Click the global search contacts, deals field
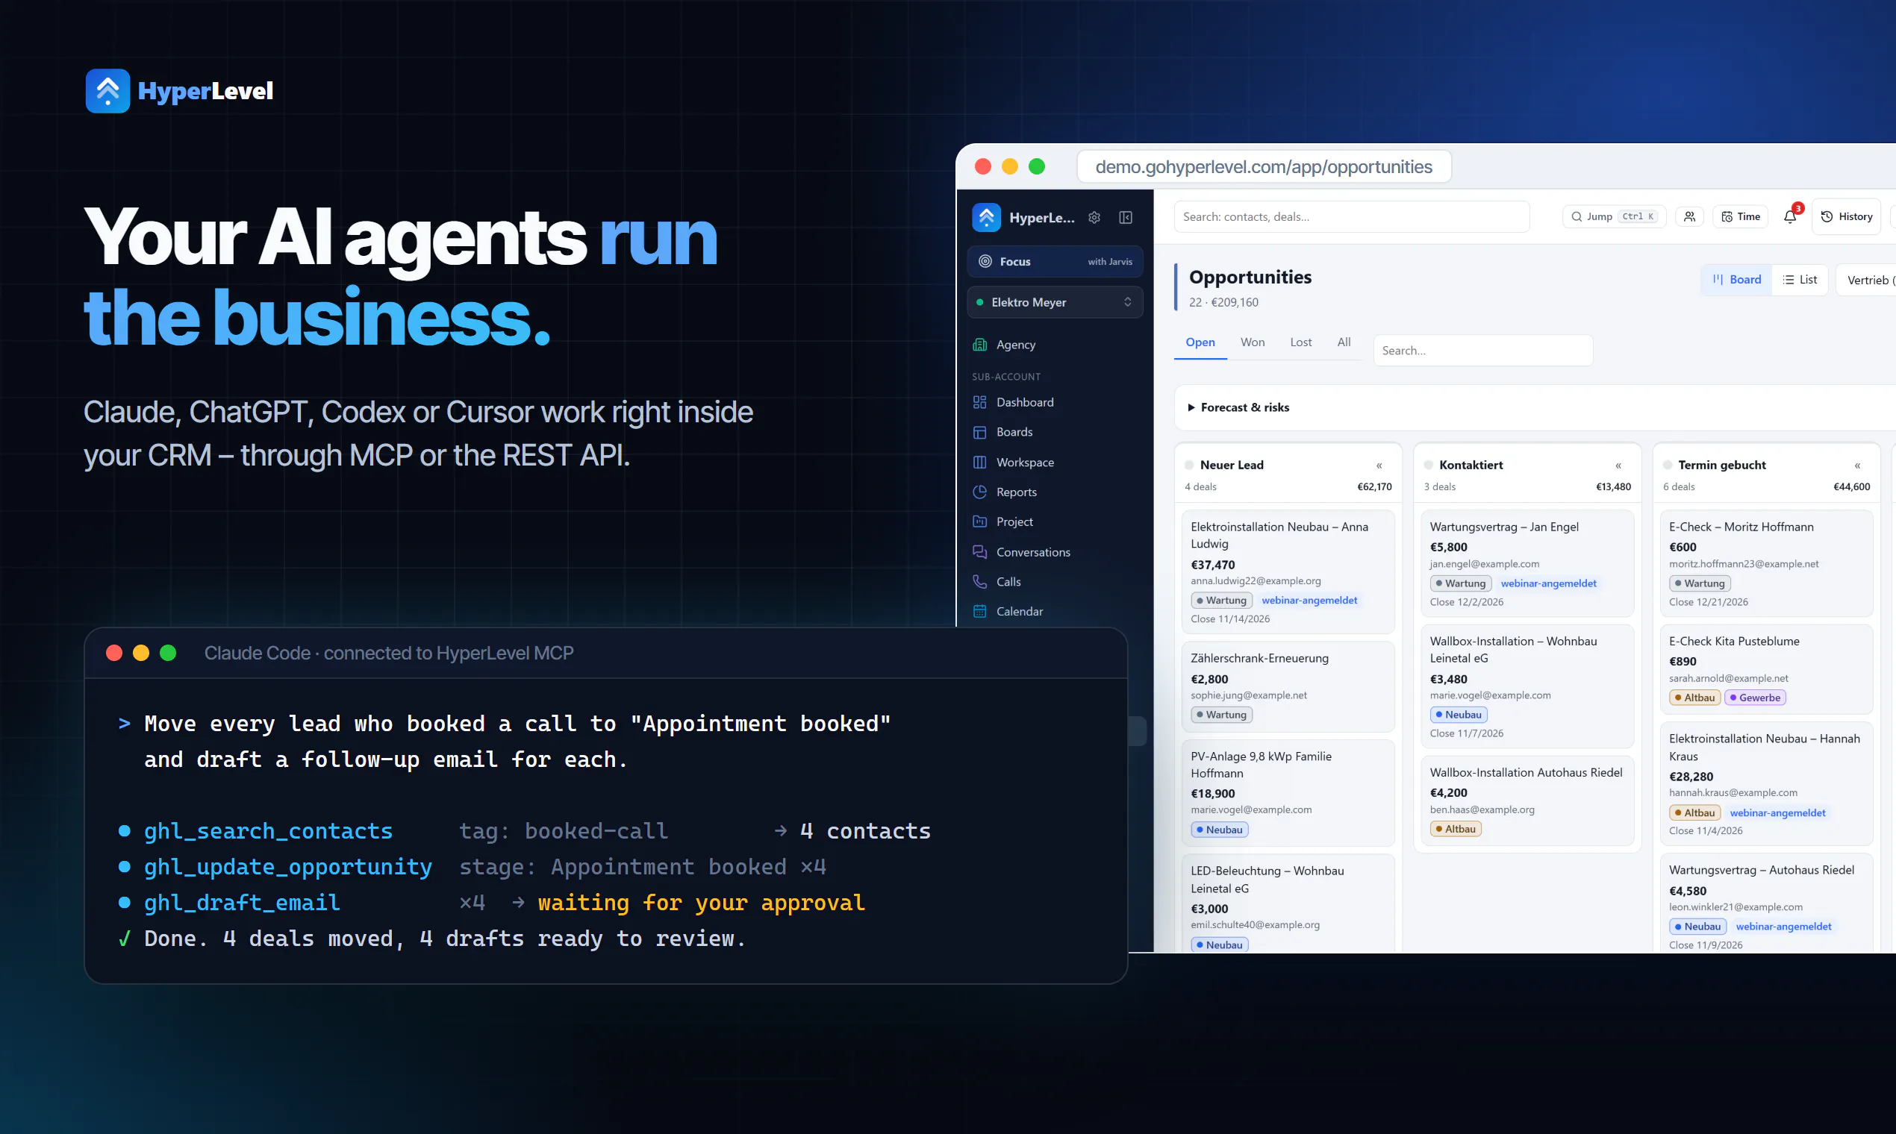Screen dimensions: 1896x1134 tap(1352, 217)
